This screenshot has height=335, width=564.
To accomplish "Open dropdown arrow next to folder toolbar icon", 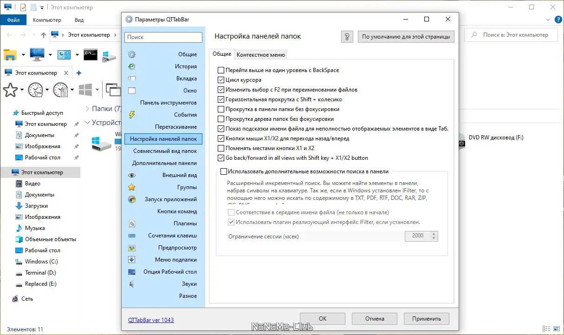I will pyautogui.click(x=23, y=55).
